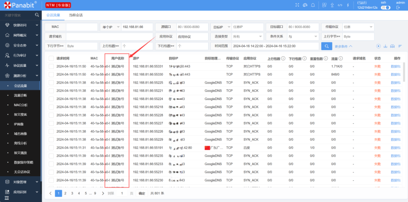
Task: Click the lightning bolt icon in header
Action: 348,5
